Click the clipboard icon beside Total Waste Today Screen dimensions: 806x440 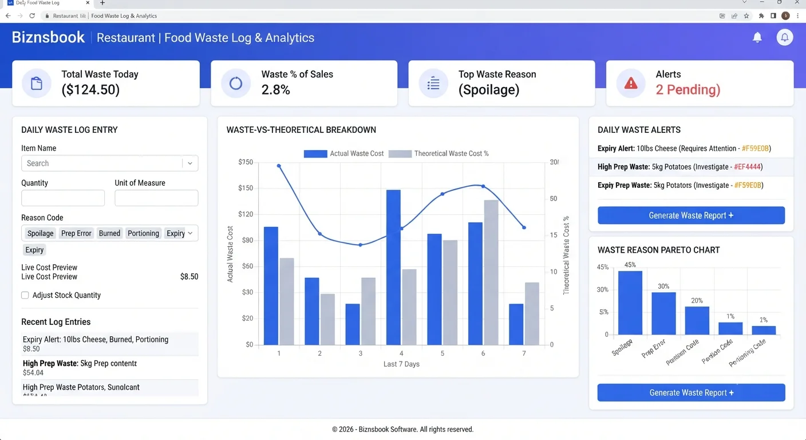click(x=37, y=83)
